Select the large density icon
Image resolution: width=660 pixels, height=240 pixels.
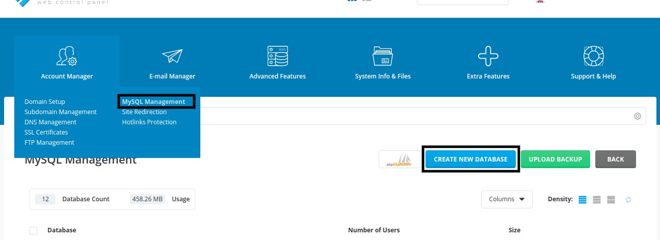(611, 199)
